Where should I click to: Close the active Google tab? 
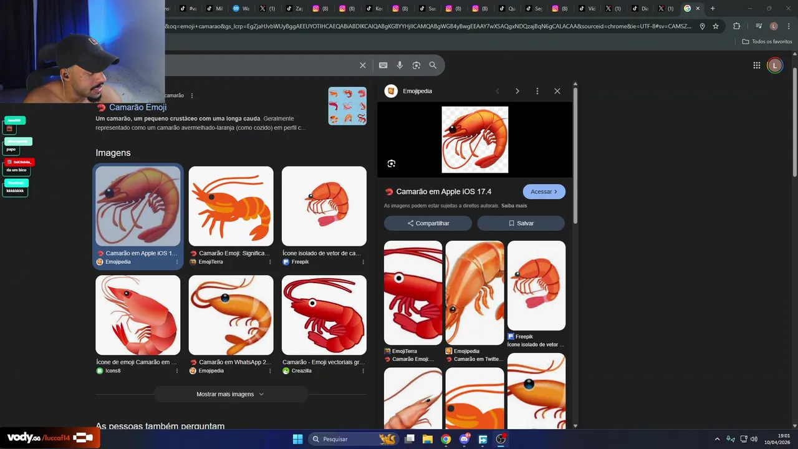[x=698, y=9]
